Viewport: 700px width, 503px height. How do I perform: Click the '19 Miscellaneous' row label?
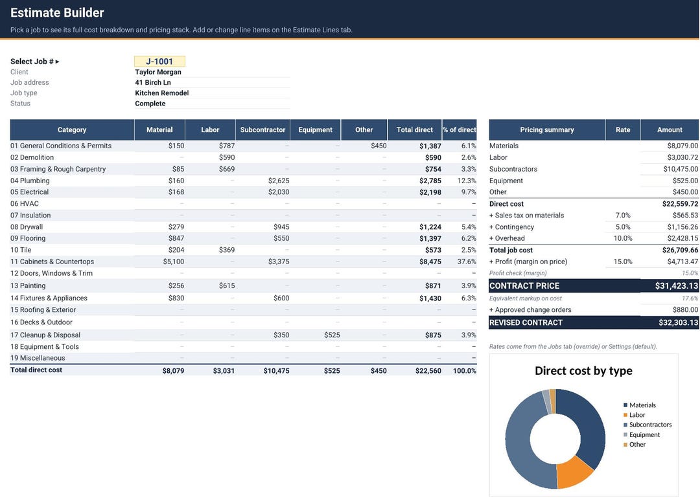(38, 357)
